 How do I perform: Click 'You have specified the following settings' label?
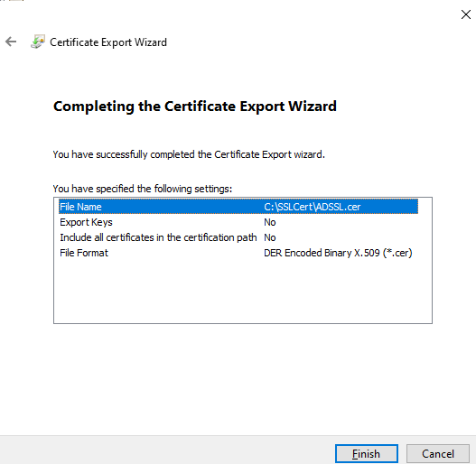143,189
